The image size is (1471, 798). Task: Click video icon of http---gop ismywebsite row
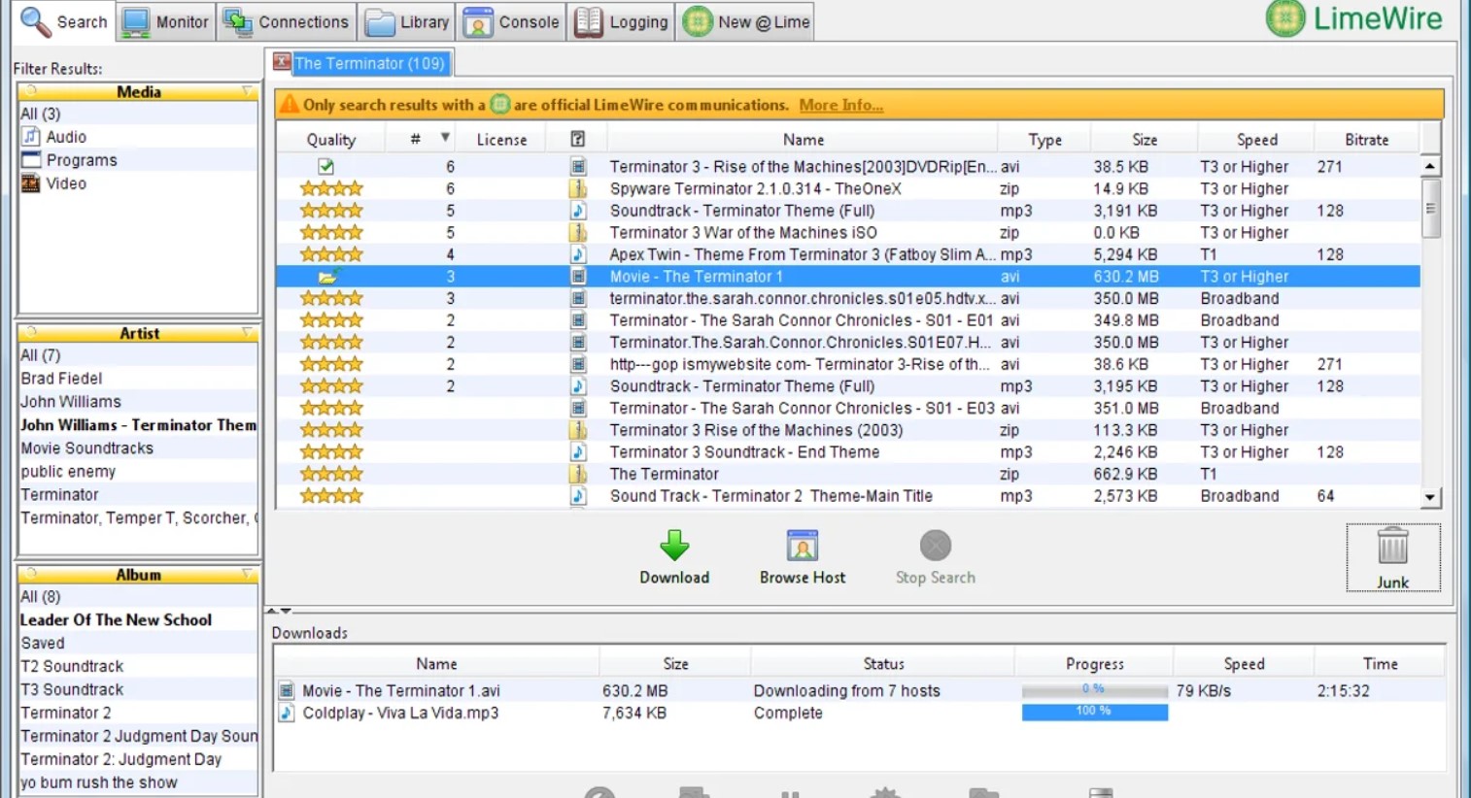578,364
